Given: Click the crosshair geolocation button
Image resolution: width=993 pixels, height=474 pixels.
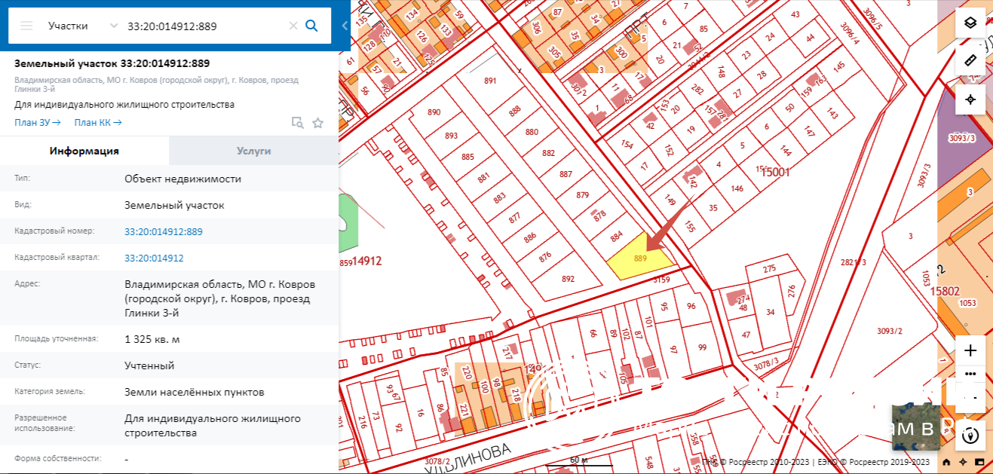Looking at the screenshot, I should click(970, 99).
